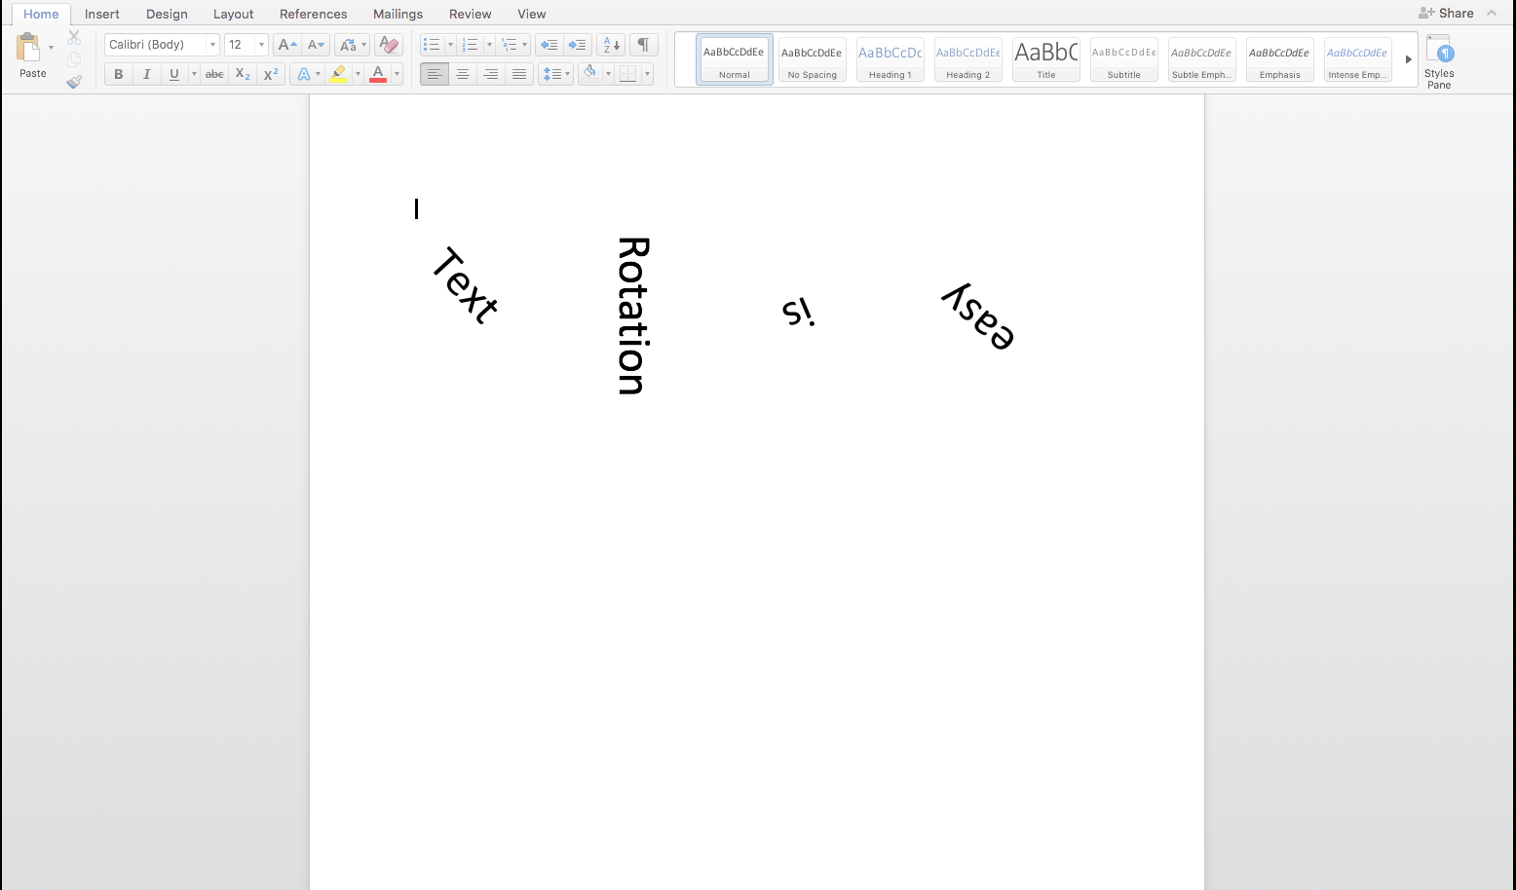The width and height of the screenshot is (1516, 890).
Task: Toggle bold formatting
Action: pos(118,73)
